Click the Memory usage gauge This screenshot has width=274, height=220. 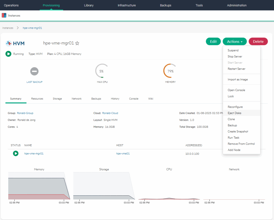pyautogui.click(x=170, y=71)
